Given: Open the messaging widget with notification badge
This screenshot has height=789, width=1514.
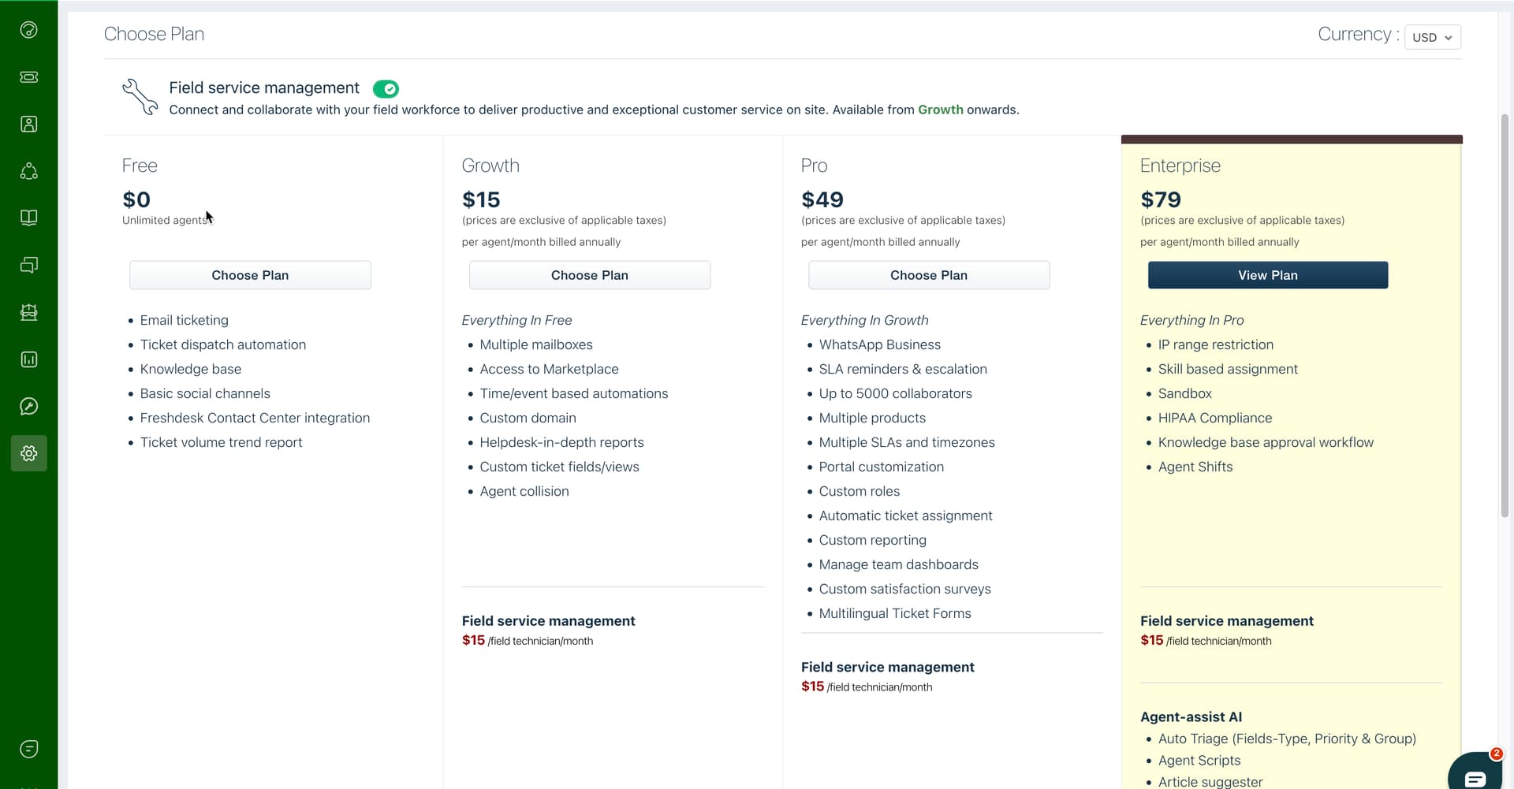Looking at the screenshot, I should [1476, 771].
